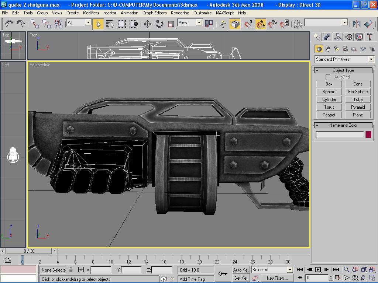Activate the Select and Rotate tool
This screenshot has width=378, height=283.
coord(159,24)
